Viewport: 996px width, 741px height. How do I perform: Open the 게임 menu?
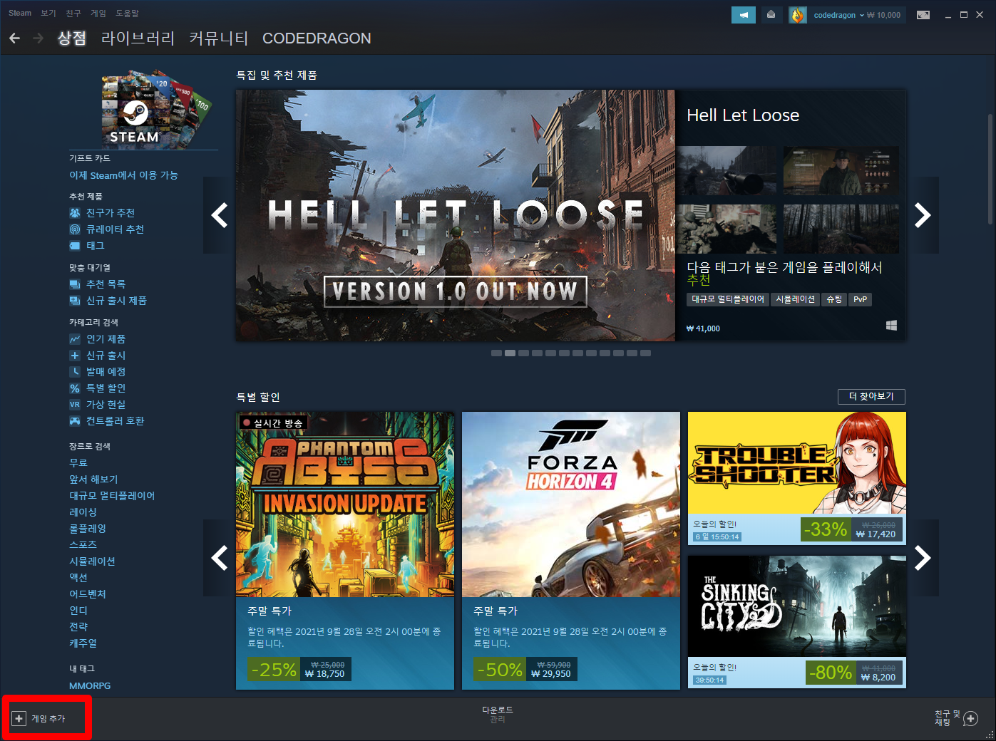(98, 13)
